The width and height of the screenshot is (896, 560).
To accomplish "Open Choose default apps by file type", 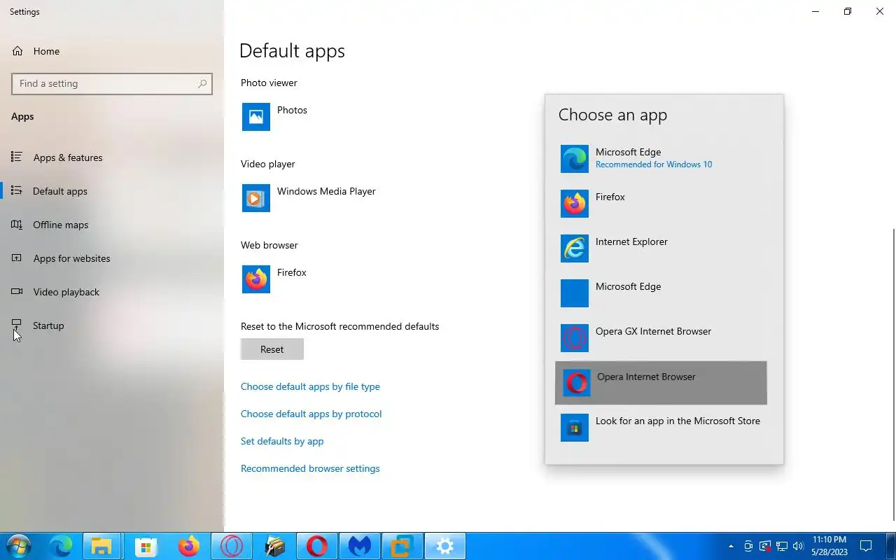I will (x=310, y=386).
